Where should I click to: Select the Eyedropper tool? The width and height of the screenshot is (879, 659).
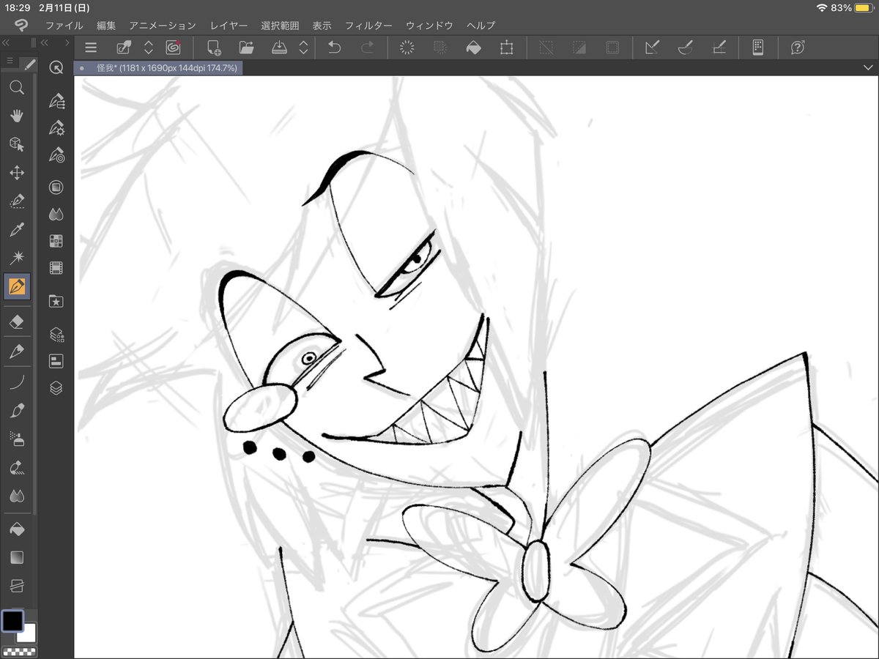[x=17, y=230]
